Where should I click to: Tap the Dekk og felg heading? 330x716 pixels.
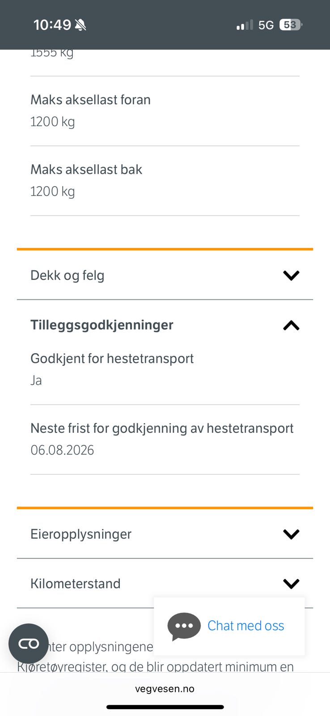68,275
